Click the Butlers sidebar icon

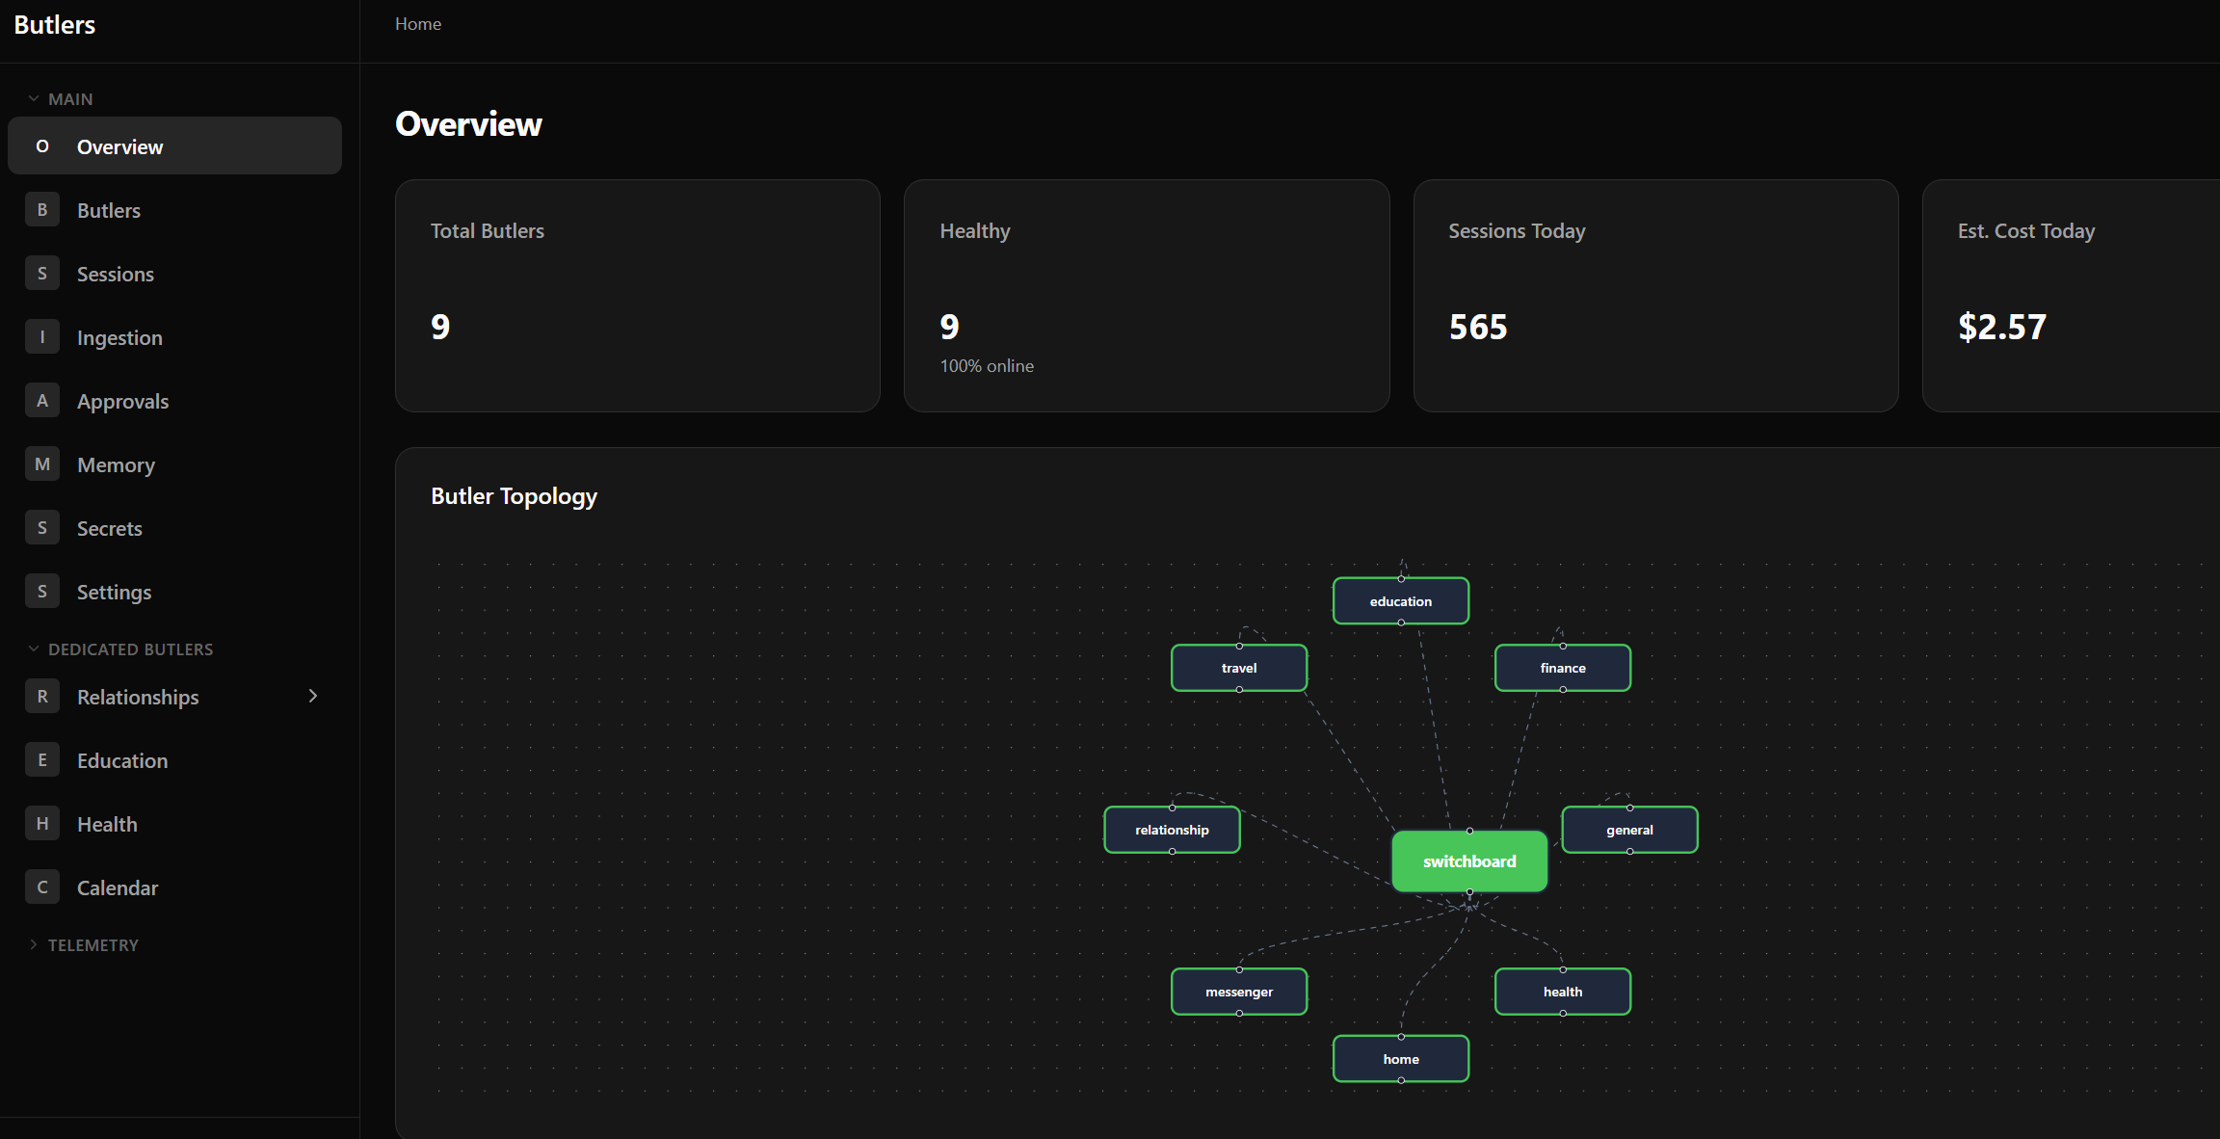click(x=42, y=209)
